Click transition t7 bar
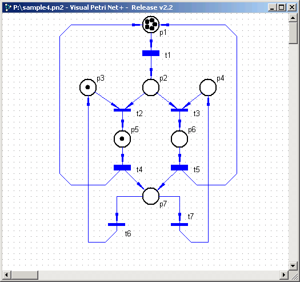300x282 pixels. click(179, 225)
